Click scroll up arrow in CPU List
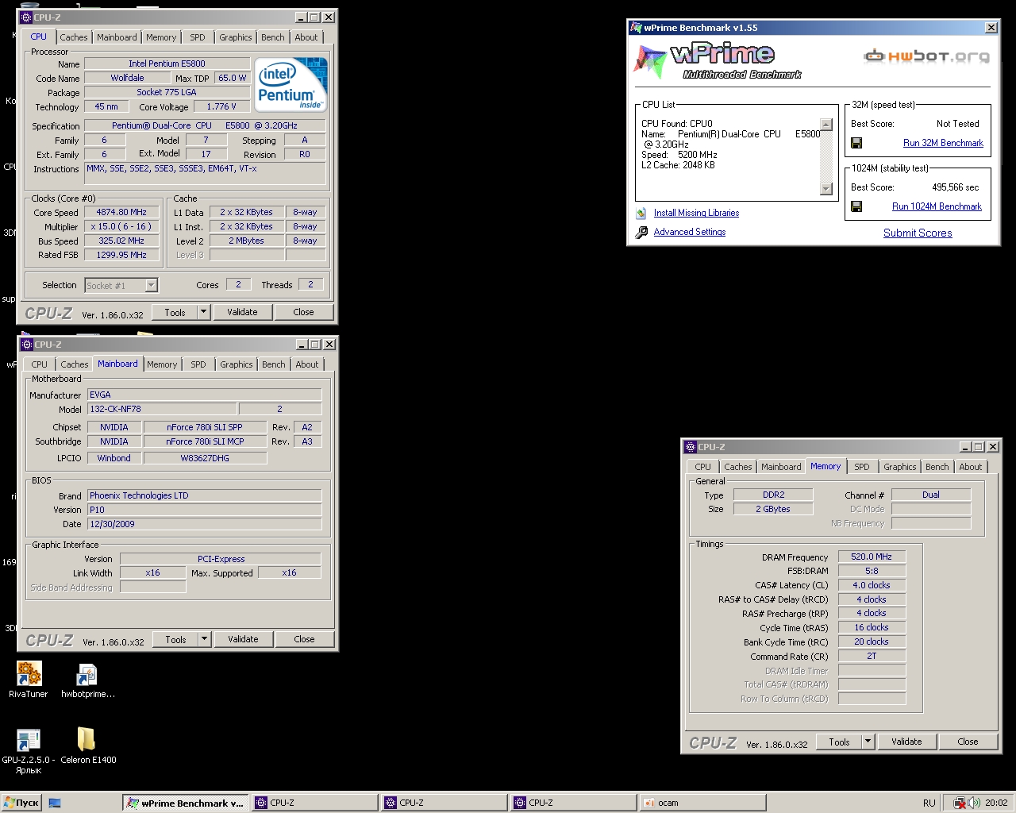1016x813 pixels. pos(826,124)
